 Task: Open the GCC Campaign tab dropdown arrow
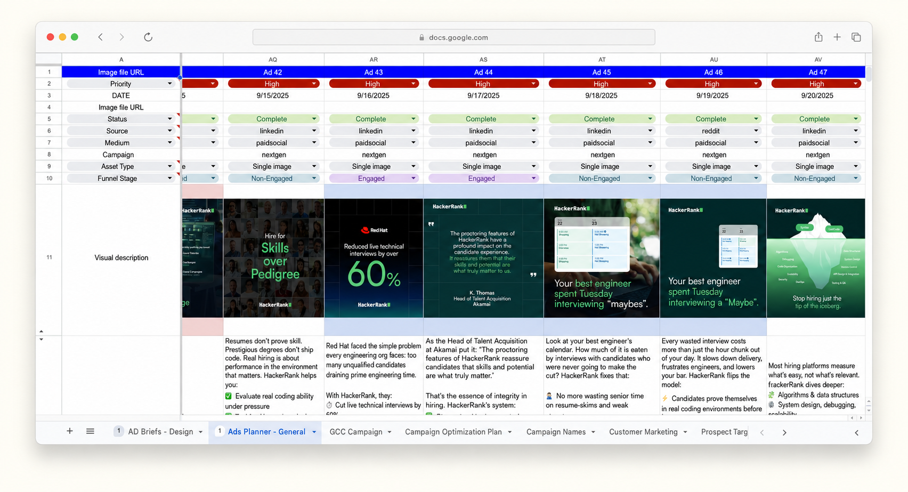click(x=390, y=432)
